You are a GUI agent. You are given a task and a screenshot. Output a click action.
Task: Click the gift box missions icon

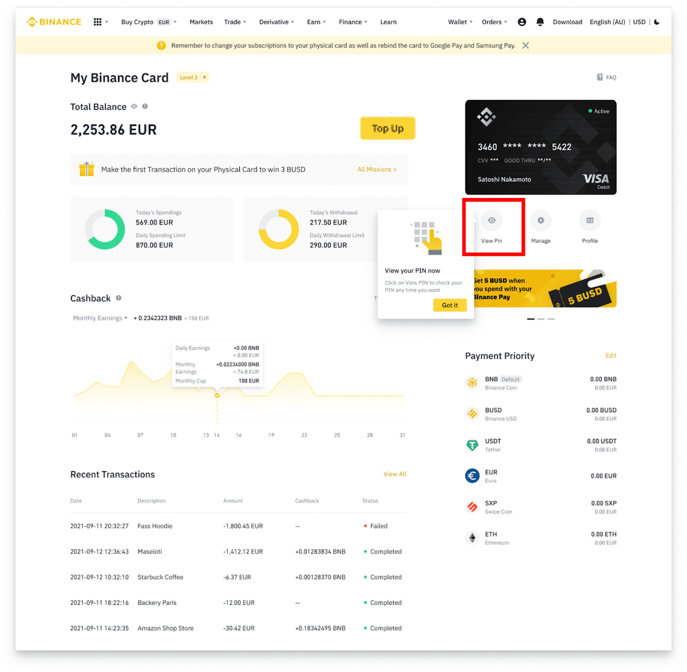(86, 169)
